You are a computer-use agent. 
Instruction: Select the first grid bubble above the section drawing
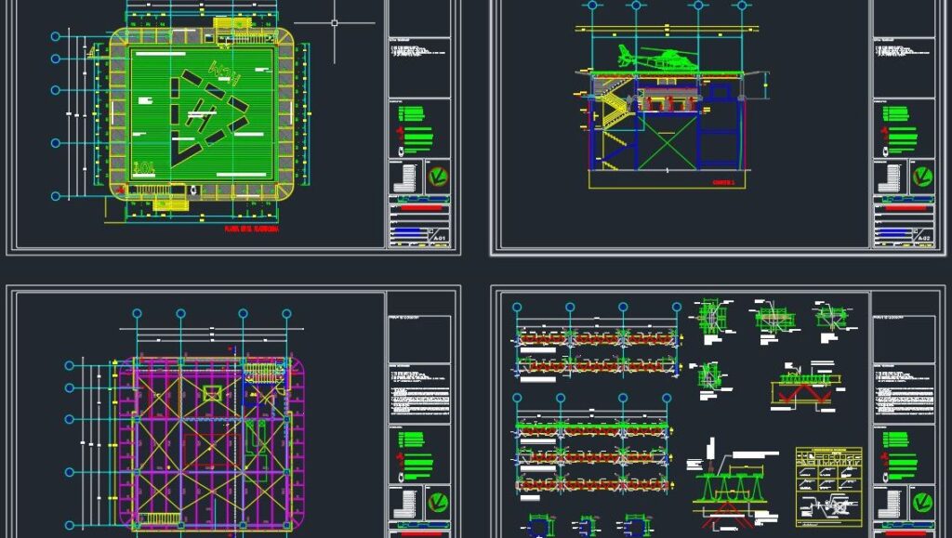588,5
